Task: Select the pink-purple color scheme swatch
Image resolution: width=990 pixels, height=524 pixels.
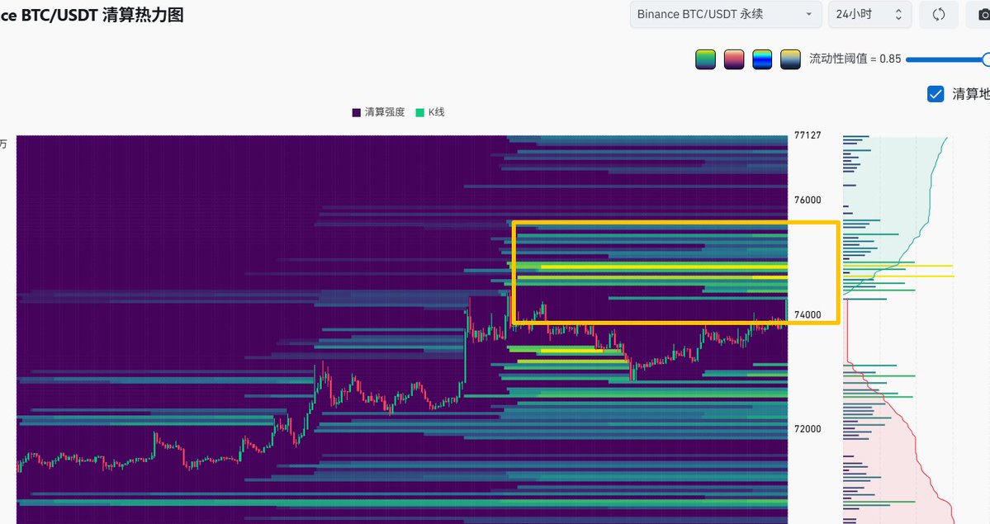Action: (x=734, y=59)
